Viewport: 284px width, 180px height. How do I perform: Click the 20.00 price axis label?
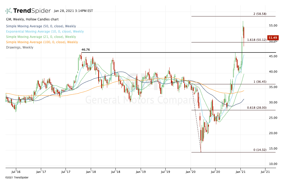[x=273, y=133]
